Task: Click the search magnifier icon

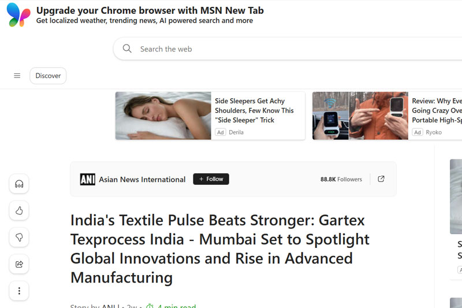Action: 127,49
